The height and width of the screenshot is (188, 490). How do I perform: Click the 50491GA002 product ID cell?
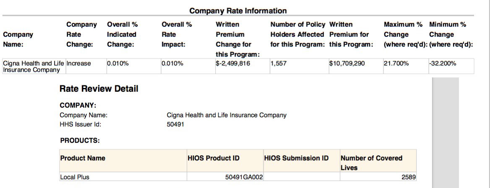(x=244, y=177)
